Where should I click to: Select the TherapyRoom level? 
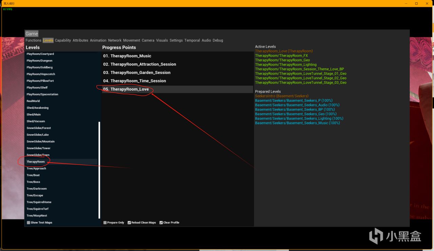coord(62,162)
